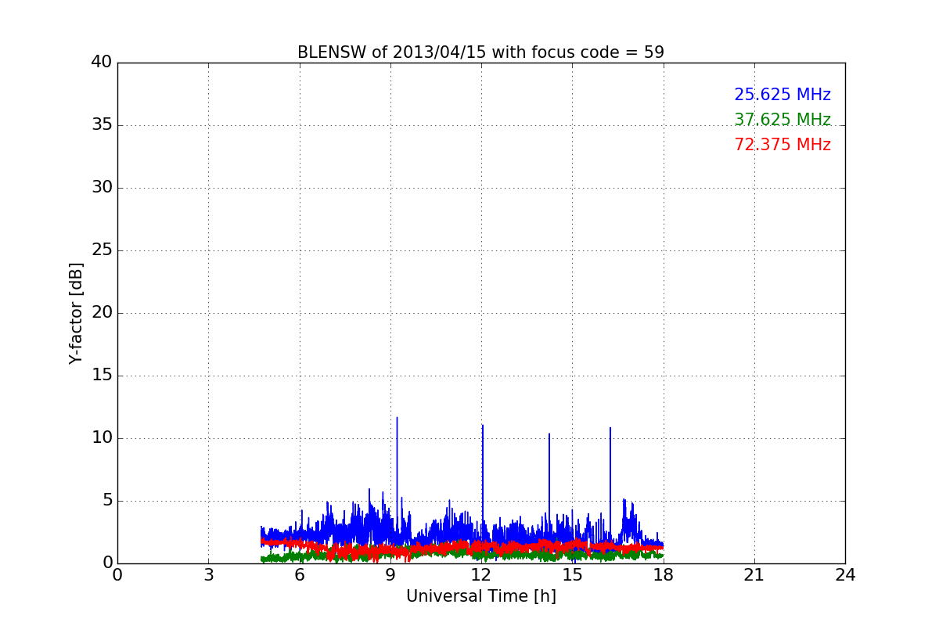Click x-axis tick label '24'
This screenshot has height=626, width=939.
point(845,574)
